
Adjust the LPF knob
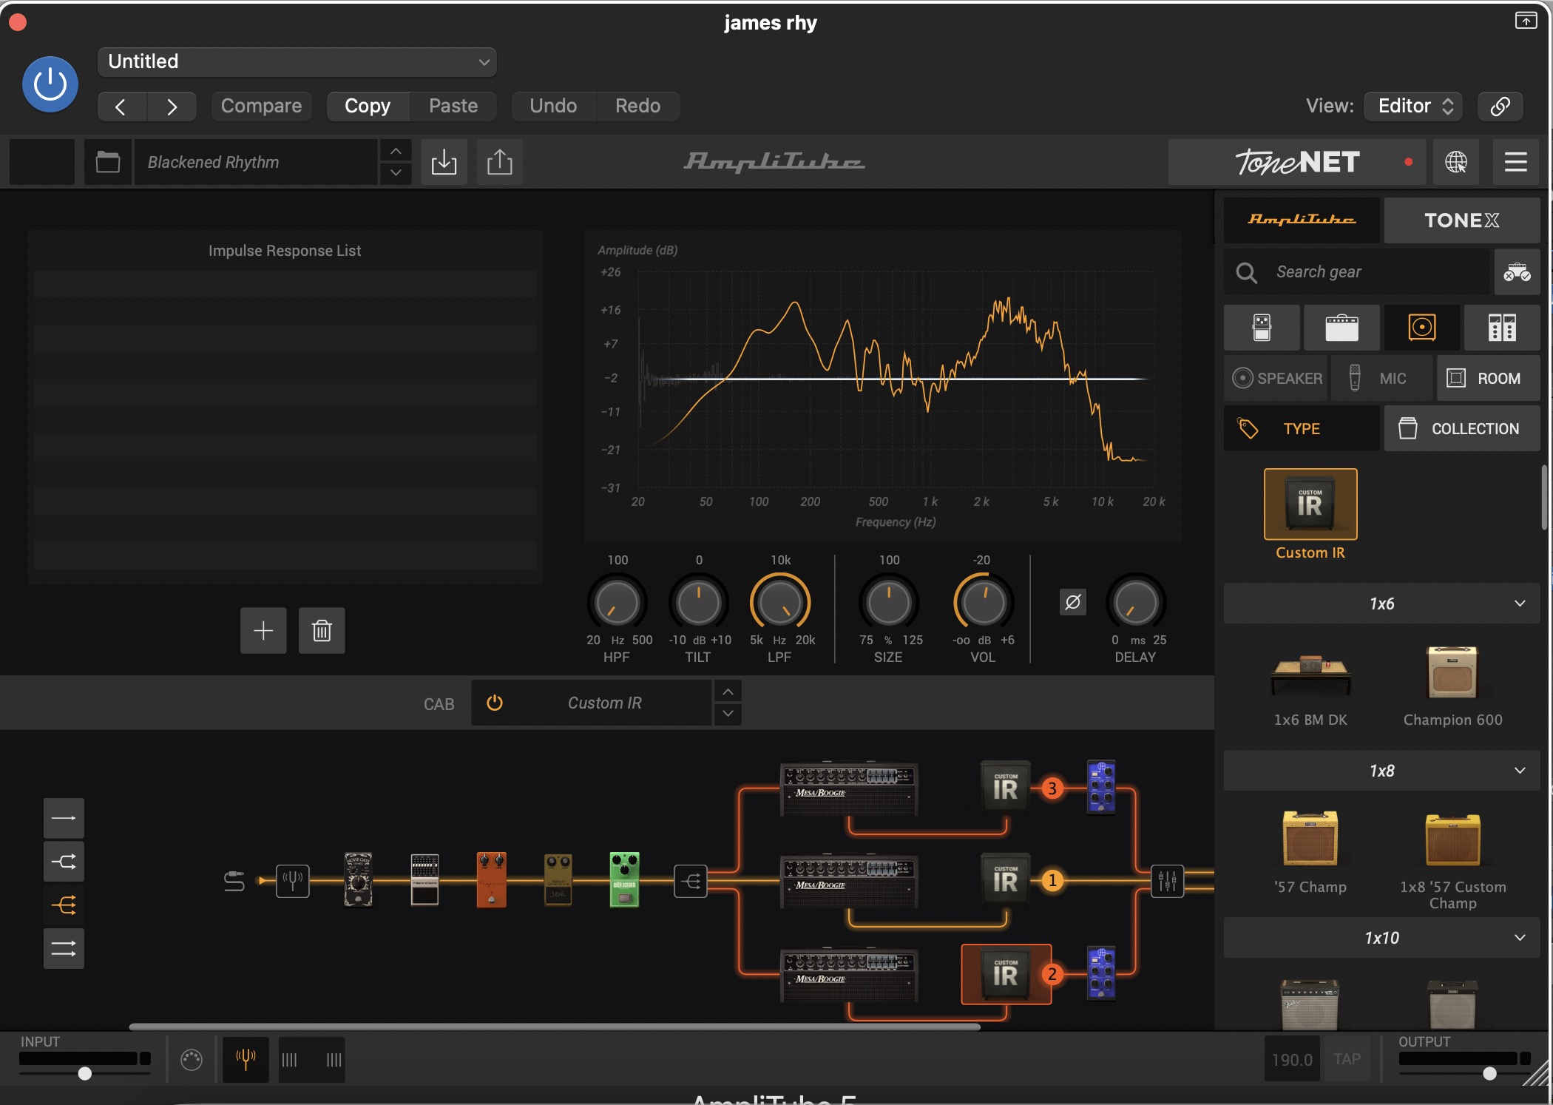780,603
